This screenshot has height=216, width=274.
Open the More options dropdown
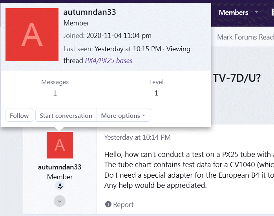tap(124, 115)
